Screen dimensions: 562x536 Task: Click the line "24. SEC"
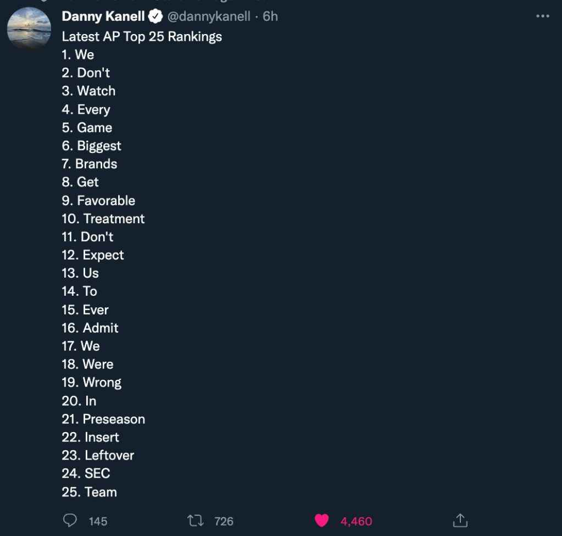tap(86, 473)
